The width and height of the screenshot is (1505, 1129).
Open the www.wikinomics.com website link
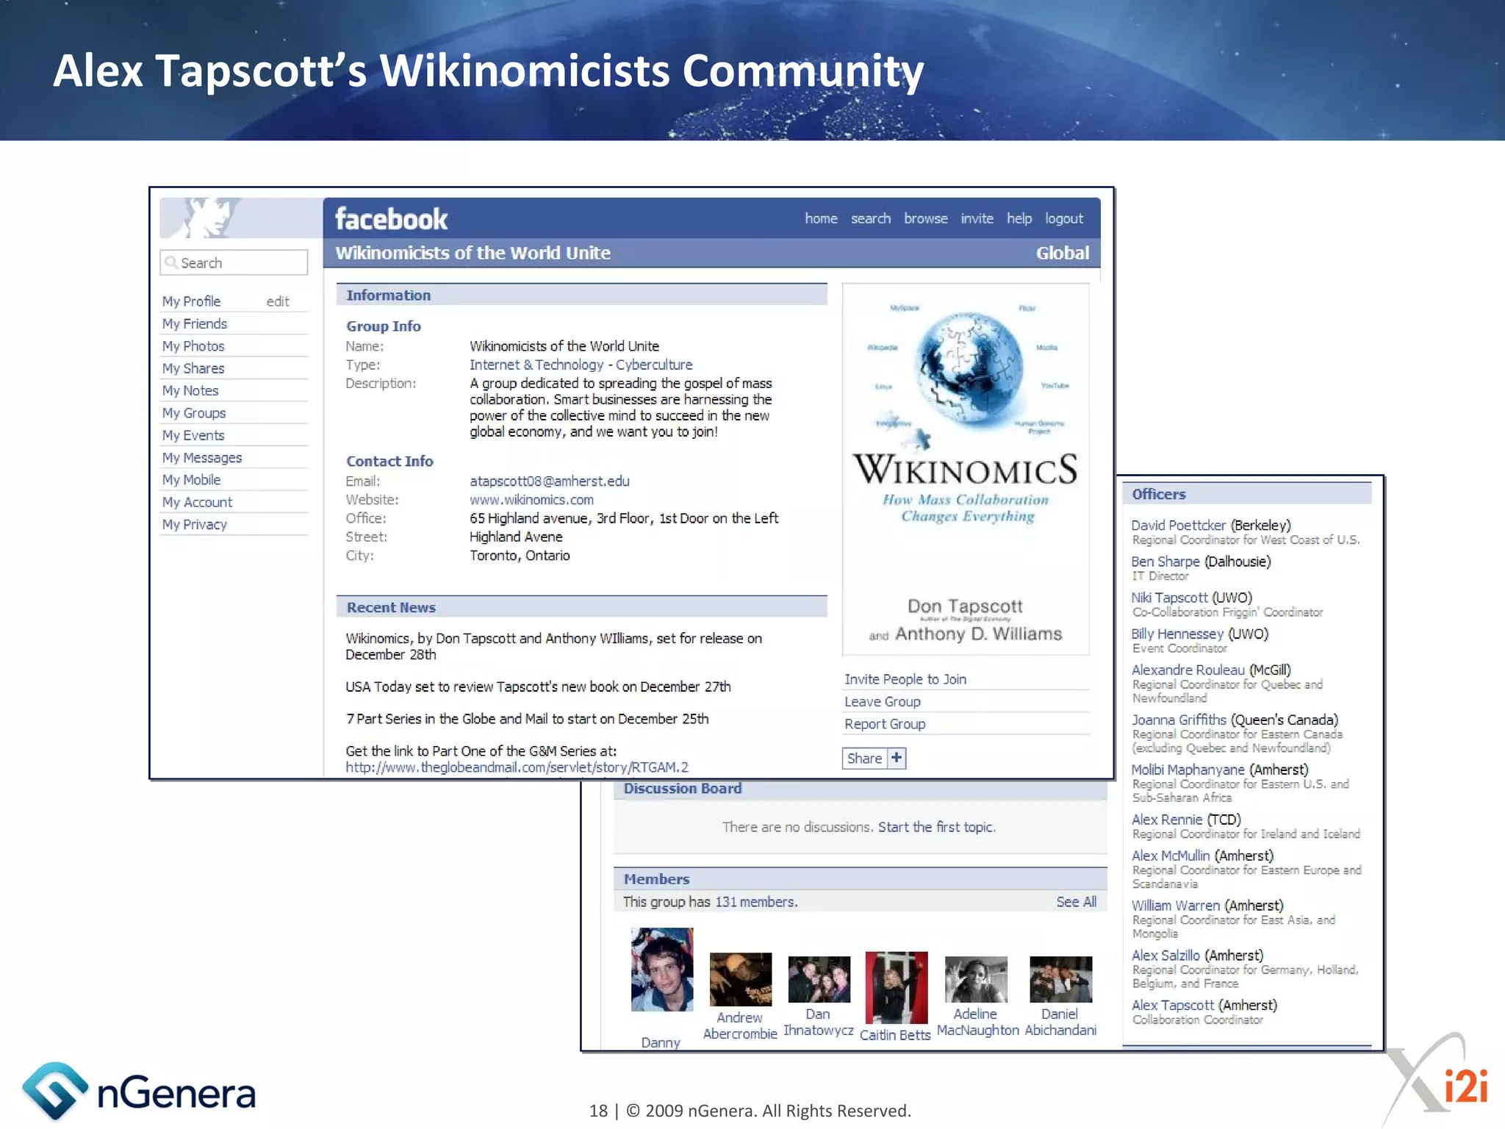tap(531, 500)
